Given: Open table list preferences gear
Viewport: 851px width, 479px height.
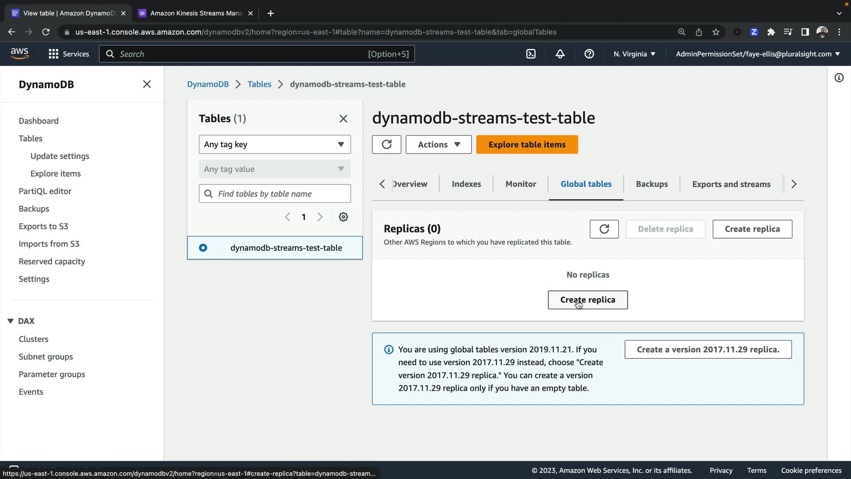Looking at the screenshot, I should [x=343, y=217].
